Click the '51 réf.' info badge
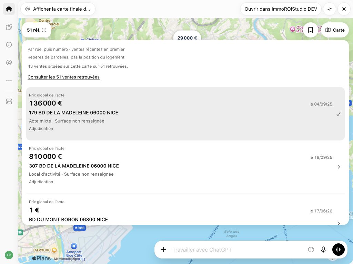The width and height of the screenshot is (353, 264). (37, 30)
